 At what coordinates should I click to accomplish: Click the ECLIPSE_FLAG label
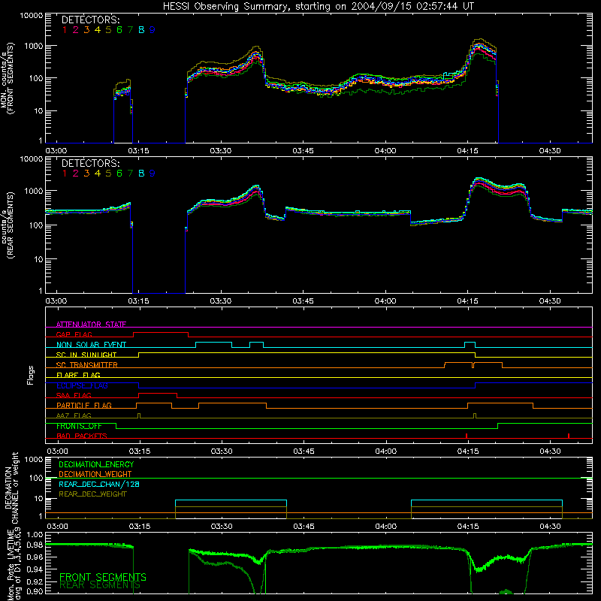click(82, 385)
